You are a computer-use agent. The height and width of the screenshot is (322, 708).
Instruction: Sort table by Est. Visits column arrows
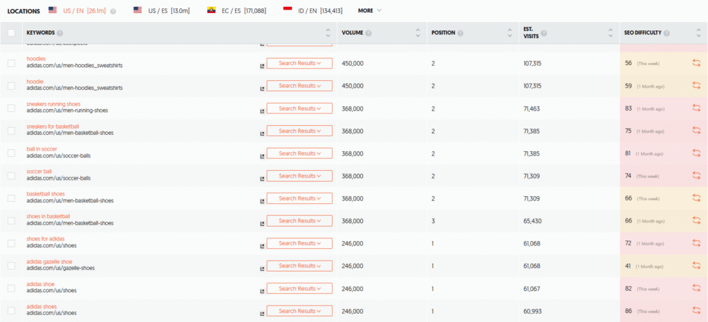point(611,33)
